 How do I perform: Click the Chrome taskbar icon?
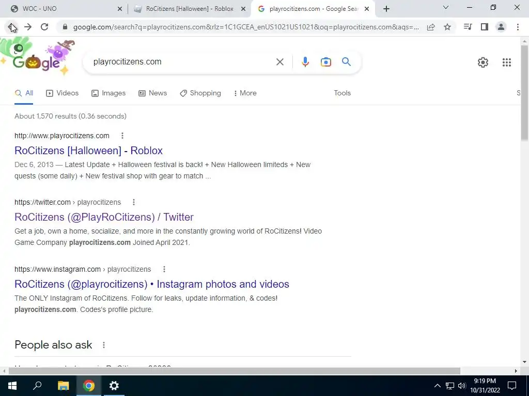coord(89,386)
